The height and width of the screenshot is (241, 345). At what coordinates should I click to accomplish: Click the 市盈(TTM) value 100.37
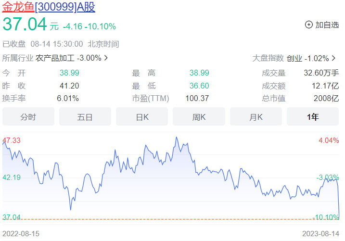pyautogui.click(x=197, y=98)
